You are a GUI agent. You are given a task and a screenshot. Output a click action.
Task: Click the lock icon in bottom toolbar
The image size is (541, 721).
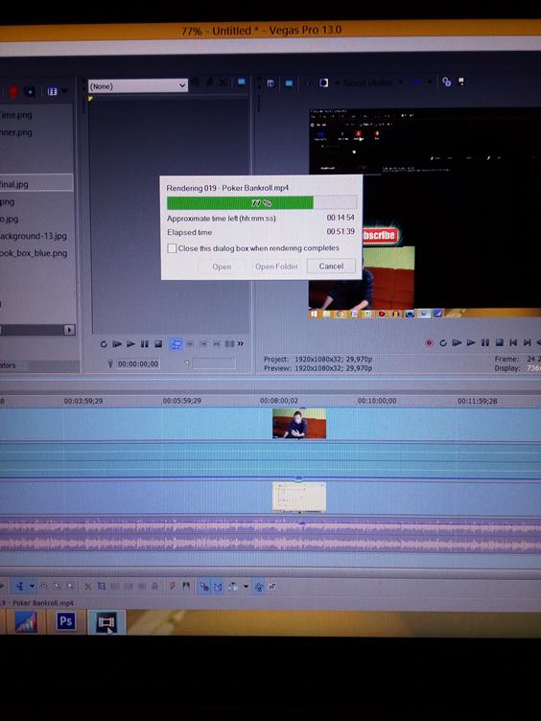154,586
